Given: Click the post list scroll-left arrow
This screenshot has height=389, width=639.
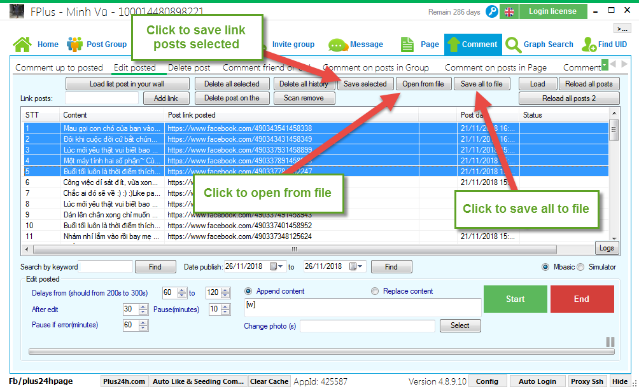Looking at the screenshot, I should click(x=27, y=249).
